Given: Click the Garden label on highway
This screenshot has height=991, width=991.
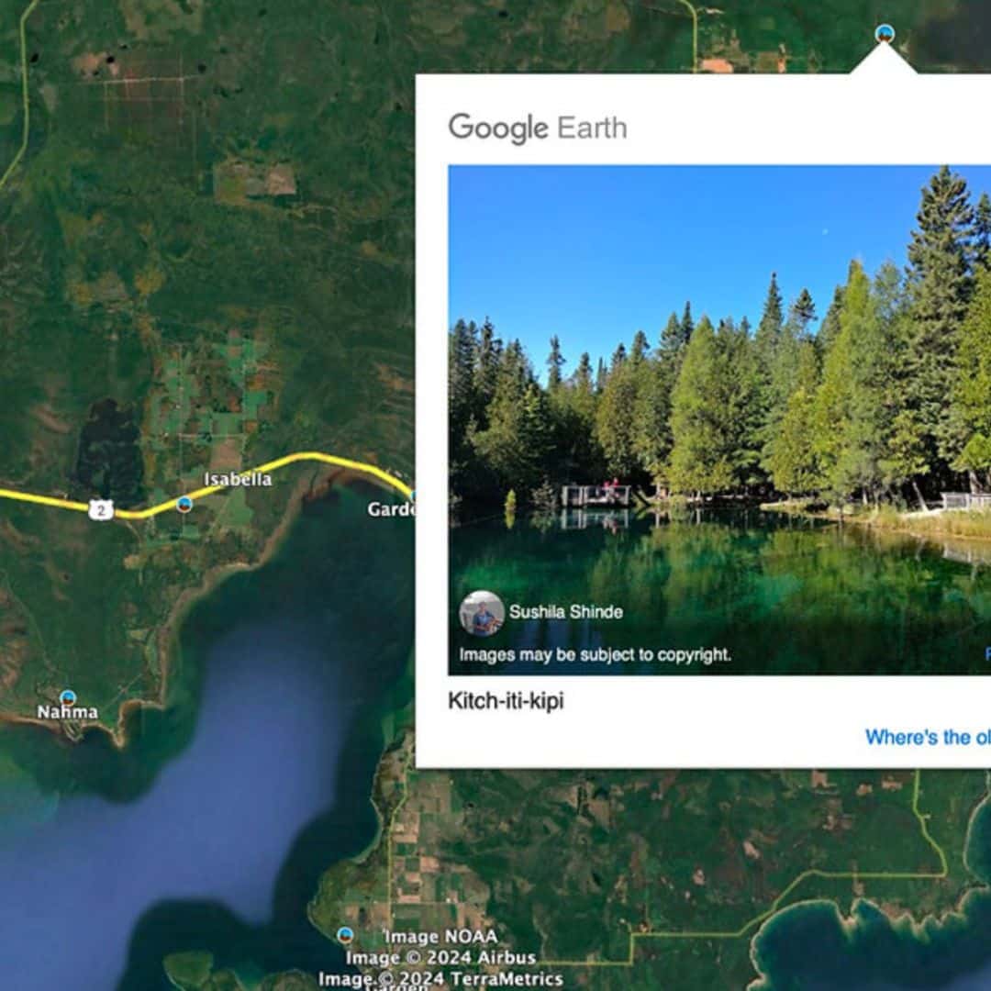Looking at the screenshot, I should 391,509.
